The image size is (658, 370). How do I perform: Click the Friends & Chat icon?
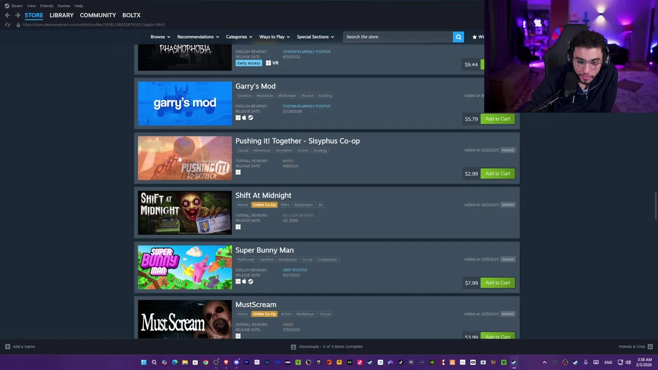[x=650, y=346]
